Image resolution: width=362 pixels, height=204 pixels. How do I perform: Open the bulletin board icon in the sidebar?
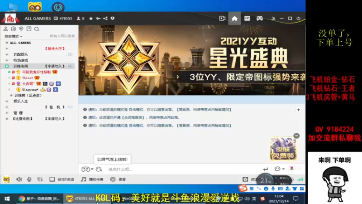(x=29, y=29)
